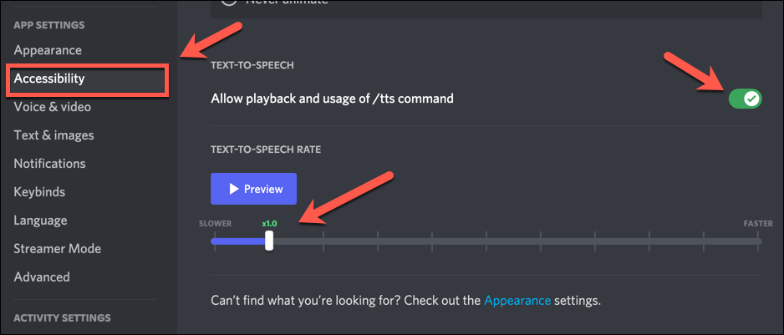Click the Preview button
This screenshot has height=335, width=784.
[253, 189]
